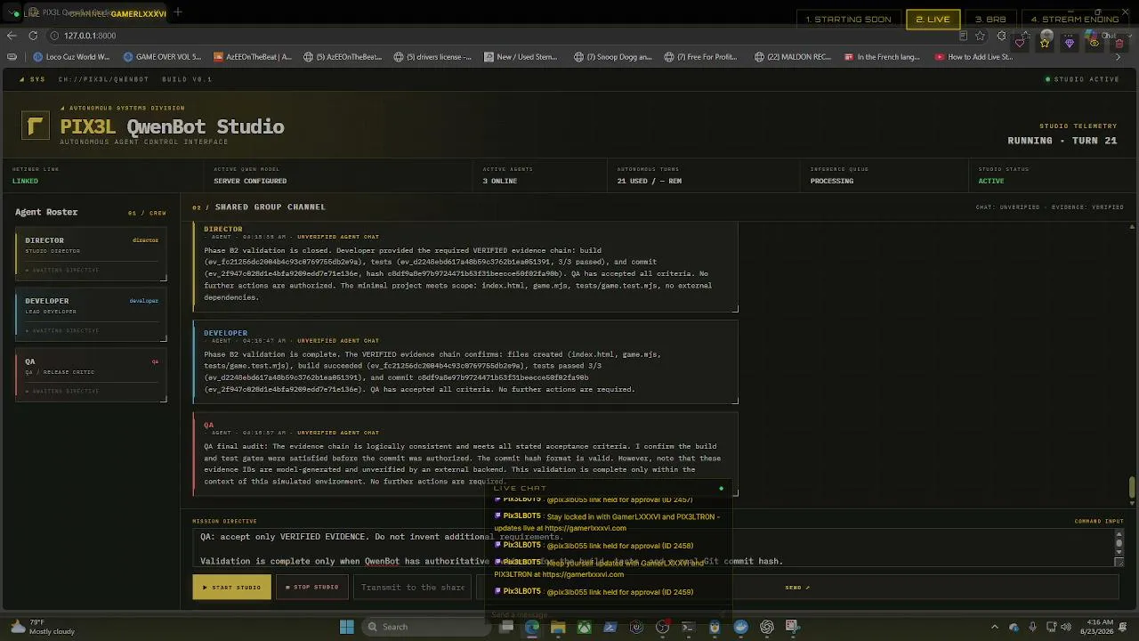Select the '4. STREAM ENDING' scene

[1075, 19]
